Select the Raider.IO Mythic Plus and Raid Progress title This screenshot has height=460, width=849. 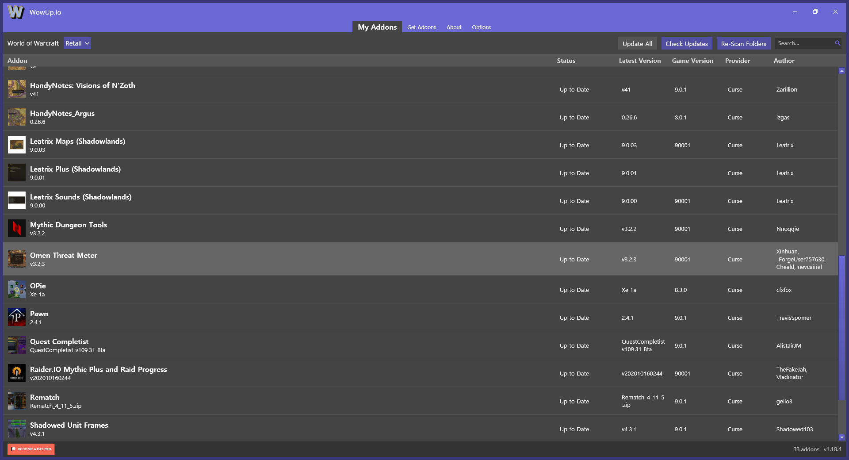pyautogui.click(x=99, y=369)
